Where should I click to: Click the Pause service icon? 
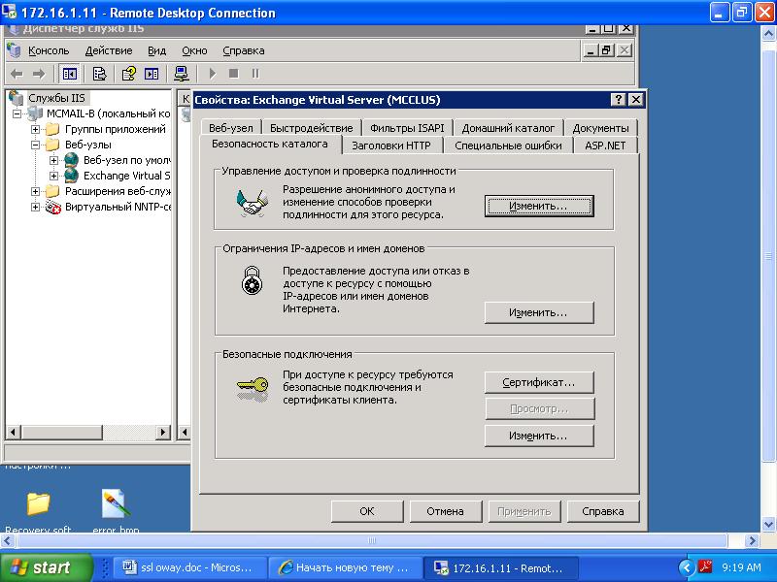[x=255, y=74]
